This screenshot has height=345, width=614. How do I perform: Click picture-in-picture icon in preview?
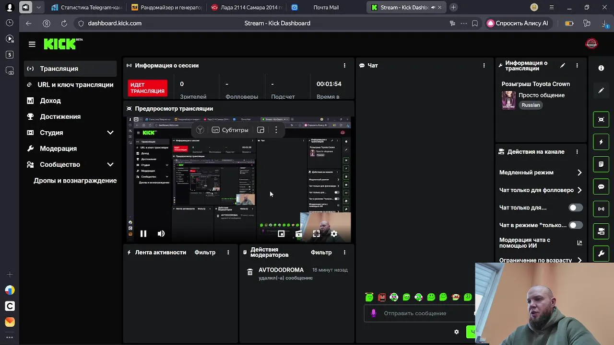[x=281, y=234]
